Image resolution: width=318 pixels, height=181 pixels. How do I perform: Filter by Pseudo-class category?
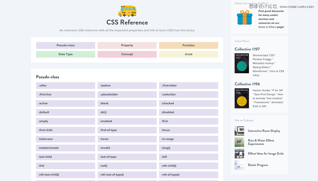[66, 46]
